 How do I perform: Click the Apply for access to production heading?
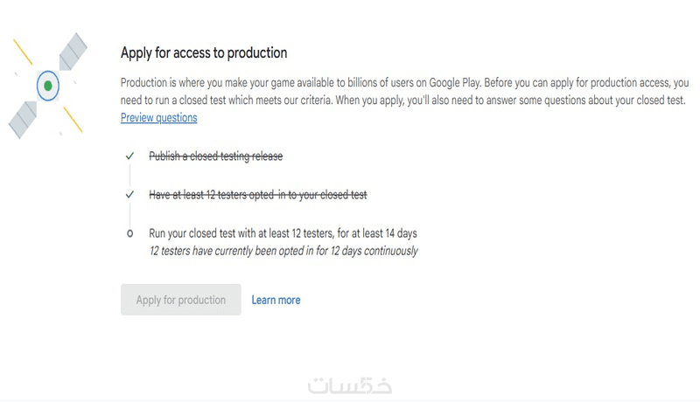point(204,53)
